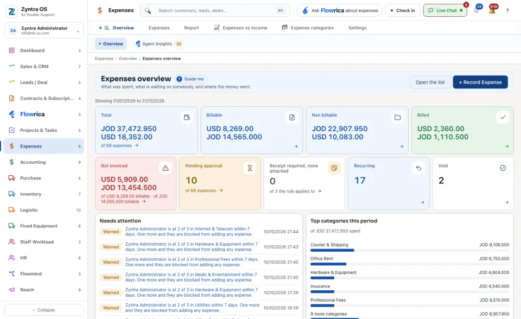Click the void circle icon on Void card
521x319 pixels.
(x=503, y=168)
